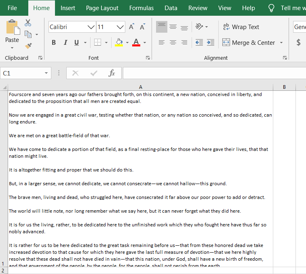This screenshot has width=306, height=274.
Task: Toggle Align Right for the cell
Action: point(184,42)
